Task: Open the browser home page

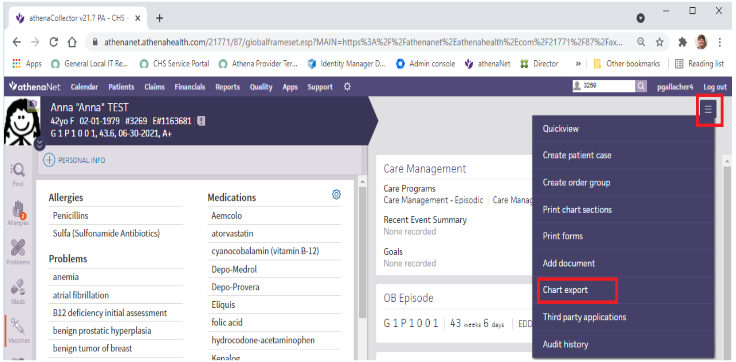Action: click(x=72, y=42)
